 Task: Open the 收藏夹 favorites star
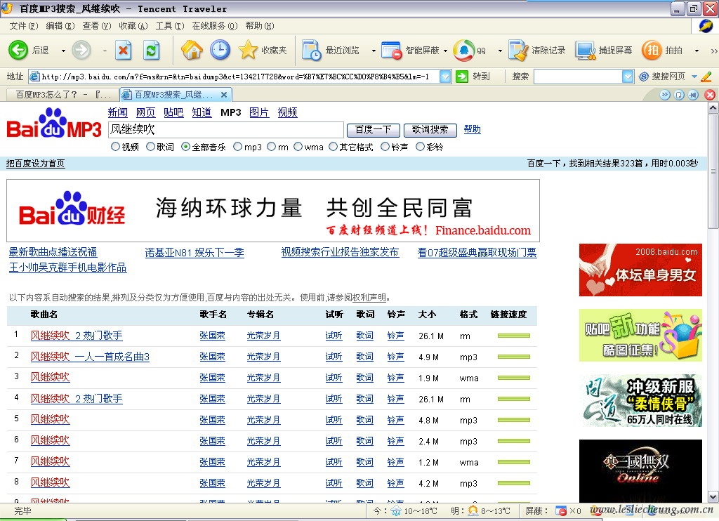[248, 50]
